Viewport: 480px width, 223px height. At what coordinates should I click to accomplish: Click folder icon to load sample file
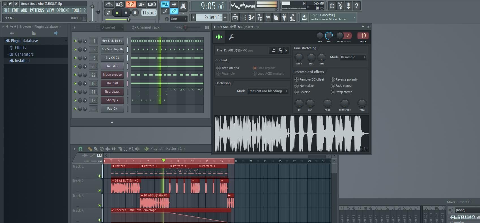click(x=273, y=50)
